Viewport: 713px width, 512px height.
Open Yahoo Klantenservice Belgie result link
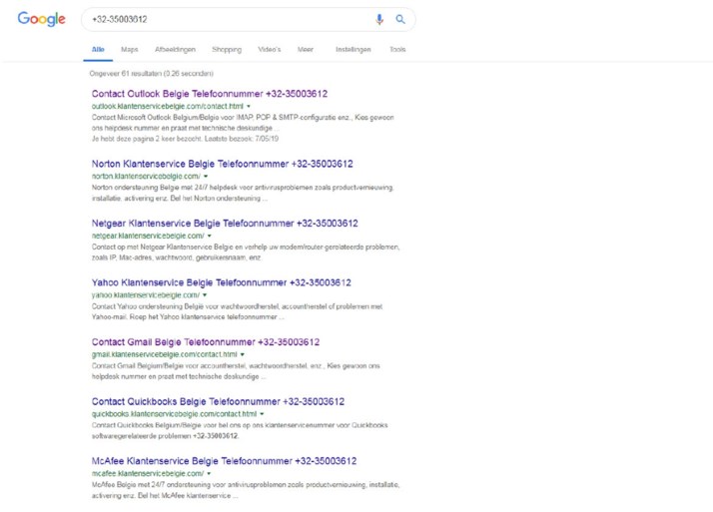coord(221,282)
